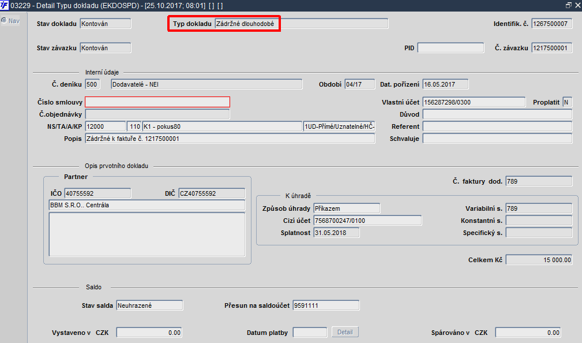Click the Cizí účet field 7568700247/0100
Image resolution: width=582 pixels, height=343 pixels.
367,221
